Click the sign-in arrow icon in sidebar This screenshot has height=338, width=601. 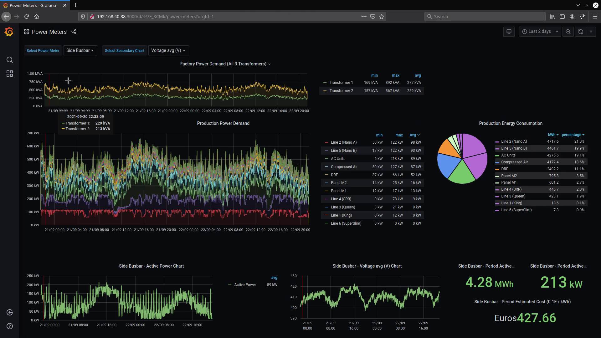10,312
